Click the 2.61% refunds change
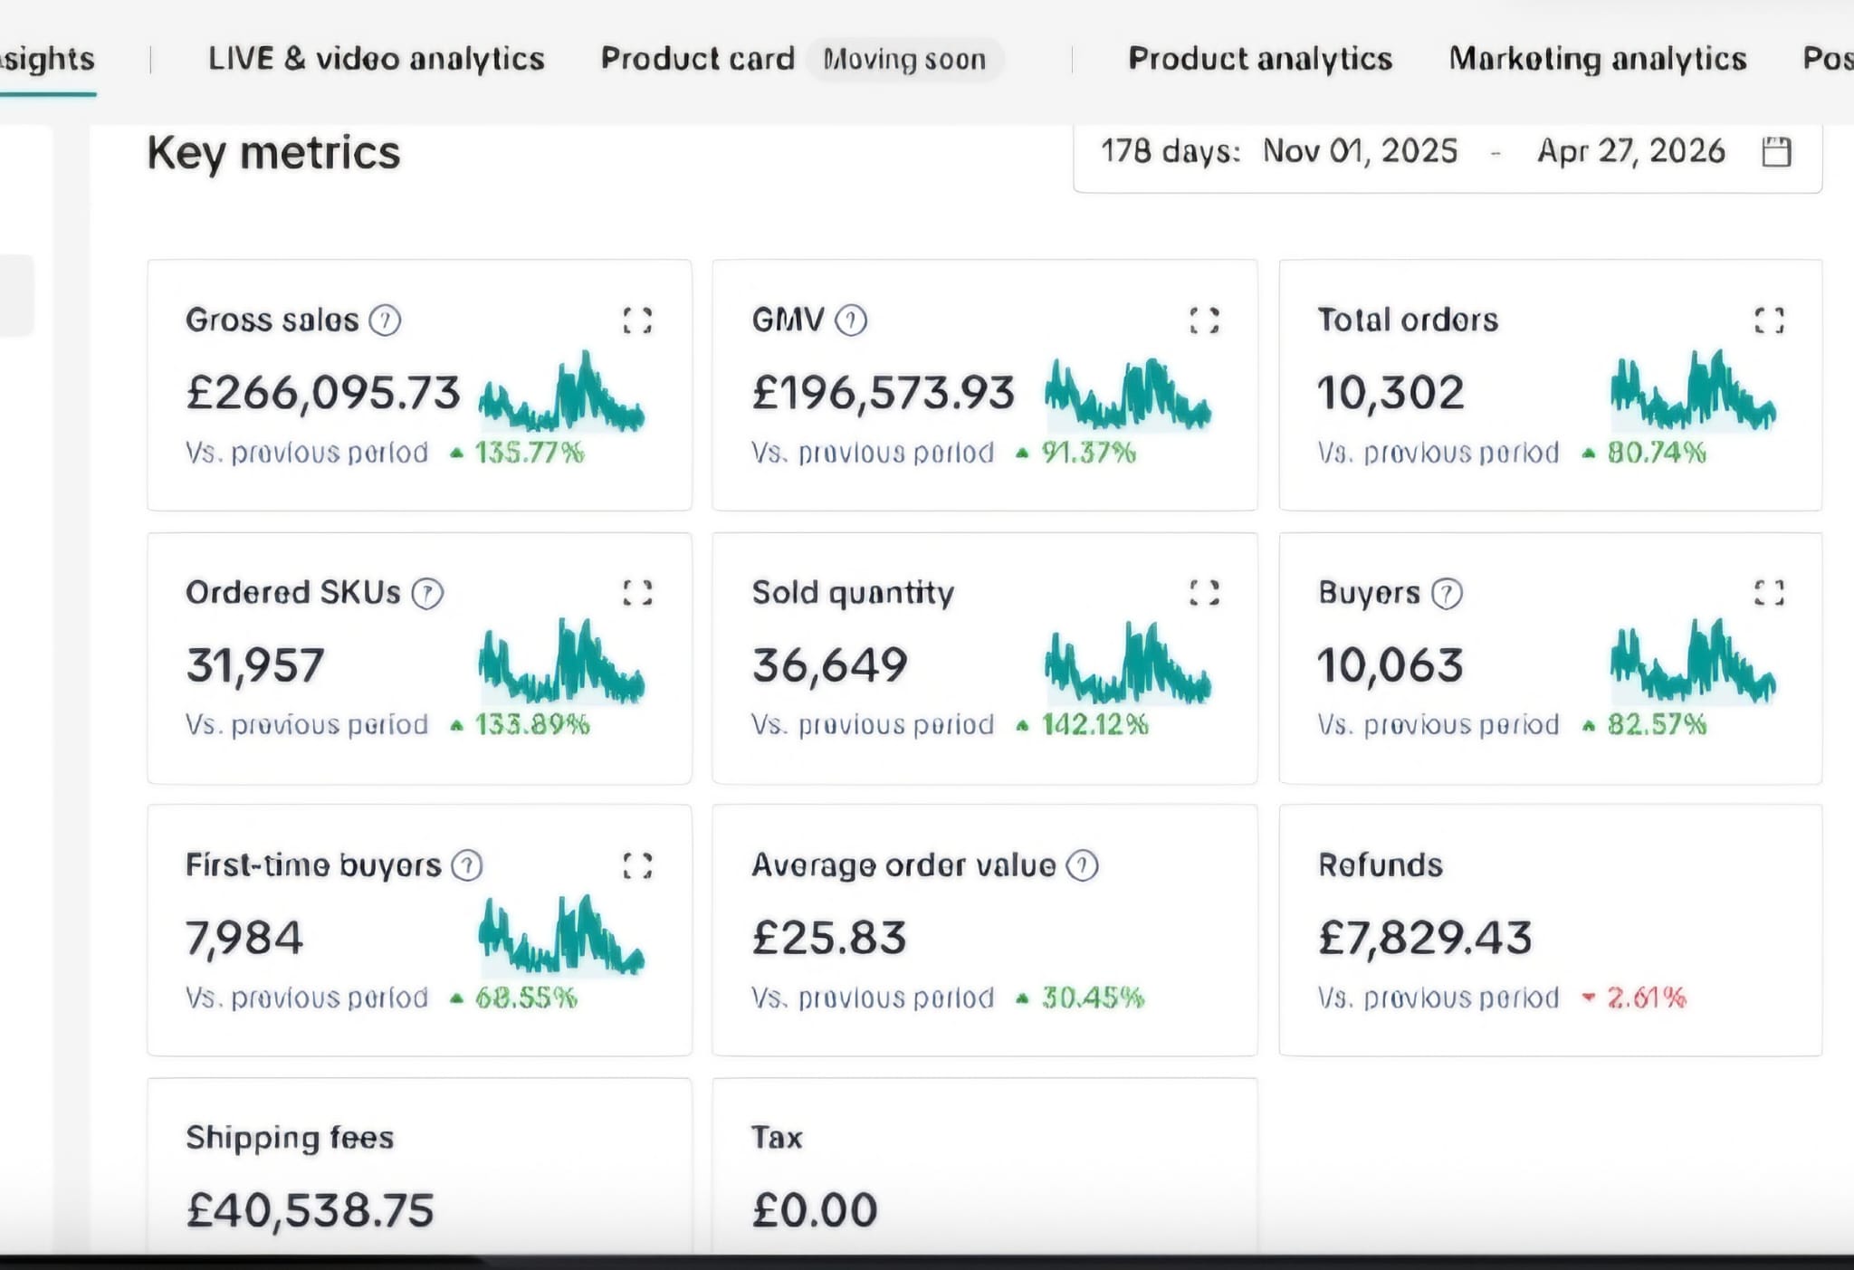The image size is (1854, 1270). point(1647,998)
